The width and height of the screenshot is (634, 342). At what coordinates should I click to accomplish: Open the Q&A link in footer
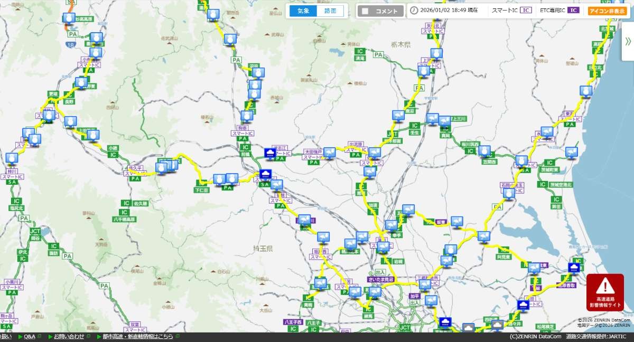pyautogui.click(x=29, y=337)
